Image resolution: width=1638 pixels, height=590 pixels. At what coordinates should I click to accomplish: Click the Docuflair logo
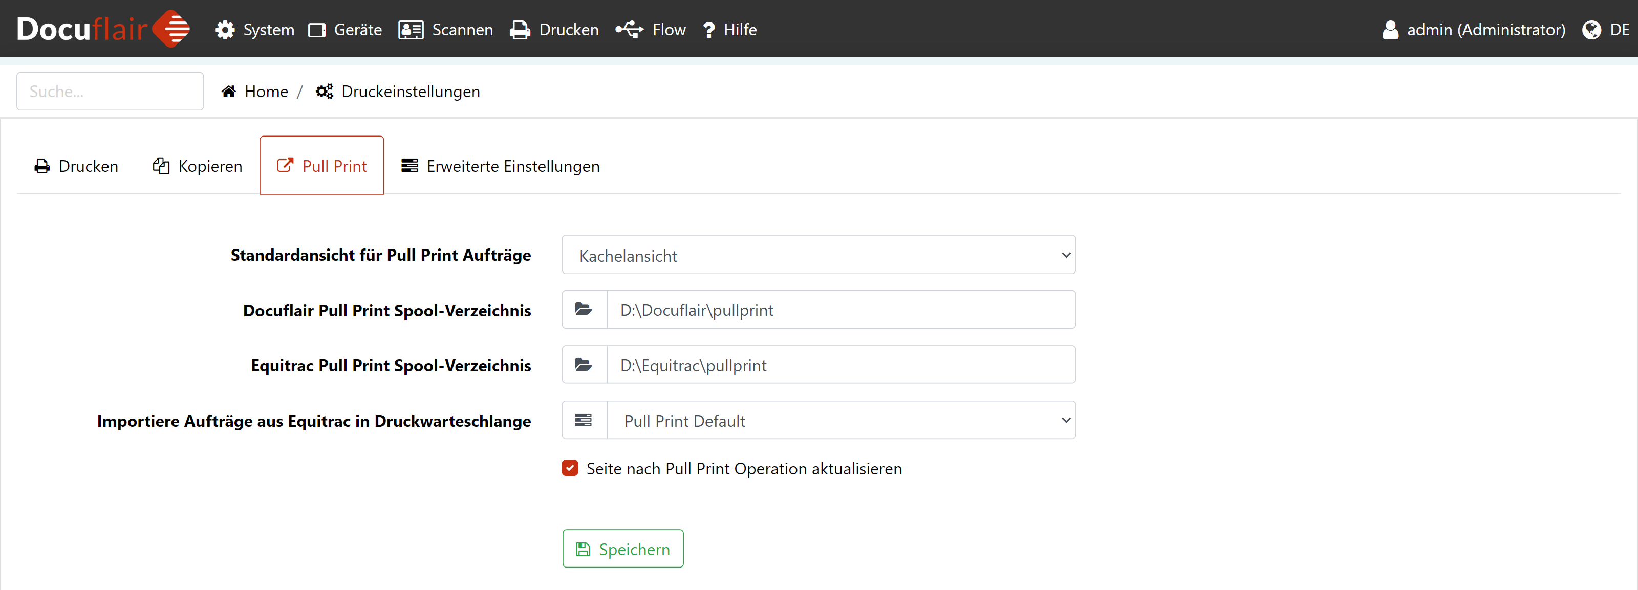click(103, 29)
